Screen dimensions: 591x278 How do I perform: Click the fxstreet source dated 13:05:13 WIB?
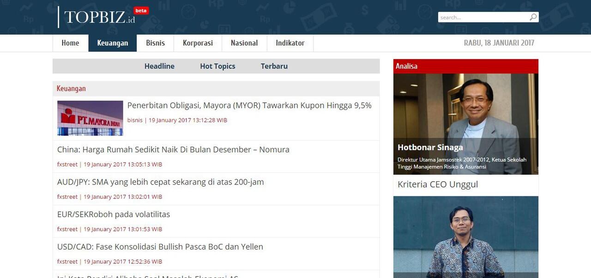(x=67, y=165)
